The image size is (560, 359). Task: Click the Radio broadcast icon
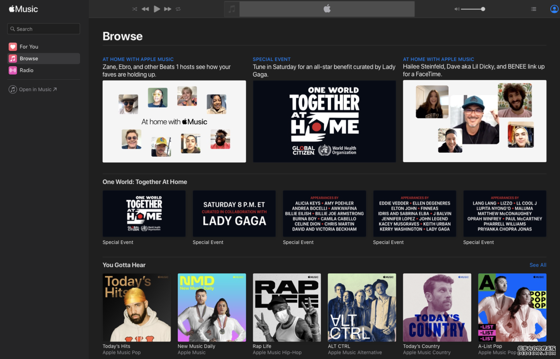coord(13,70)
